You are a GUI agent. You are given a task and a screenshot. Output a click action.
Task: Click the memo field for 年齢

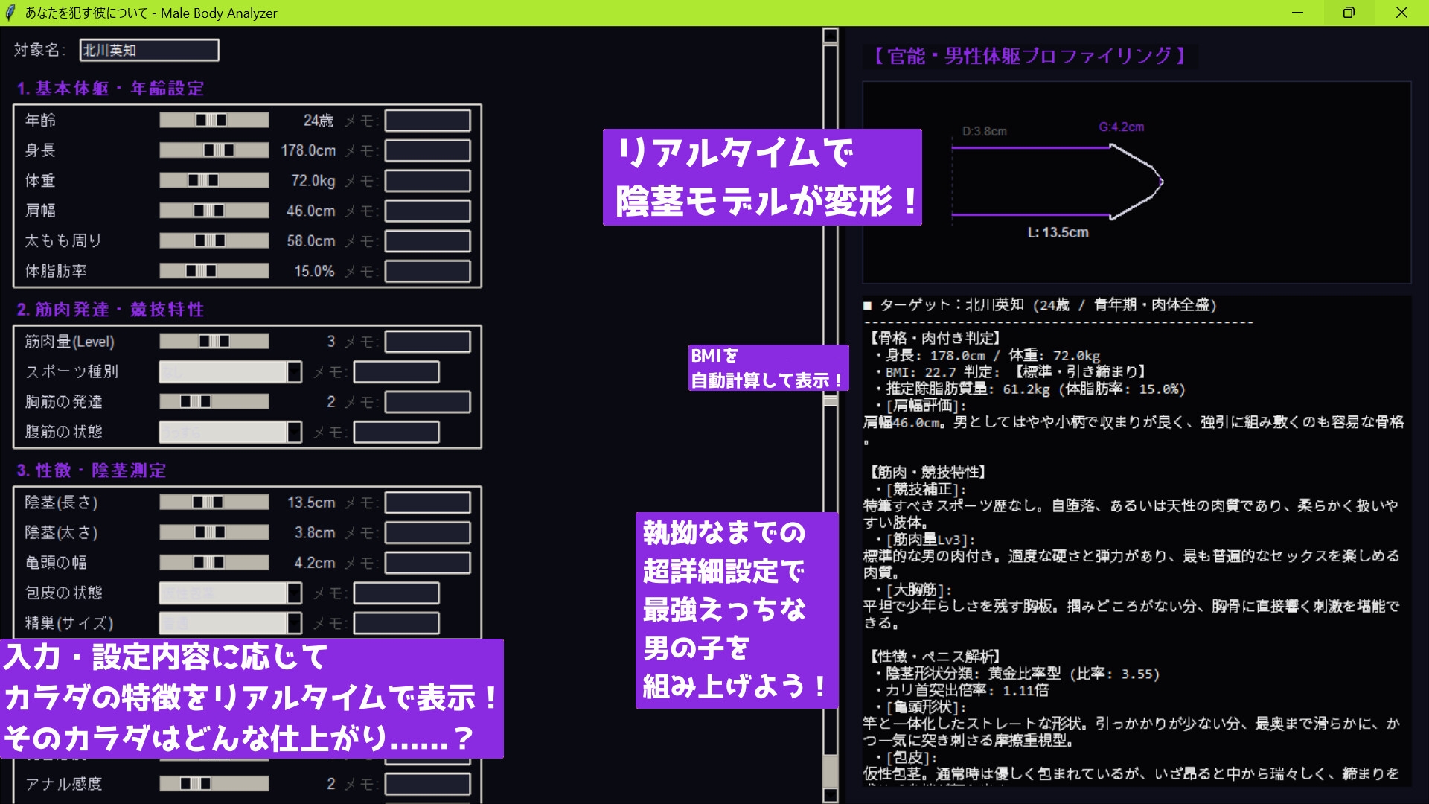pos(427,120)
